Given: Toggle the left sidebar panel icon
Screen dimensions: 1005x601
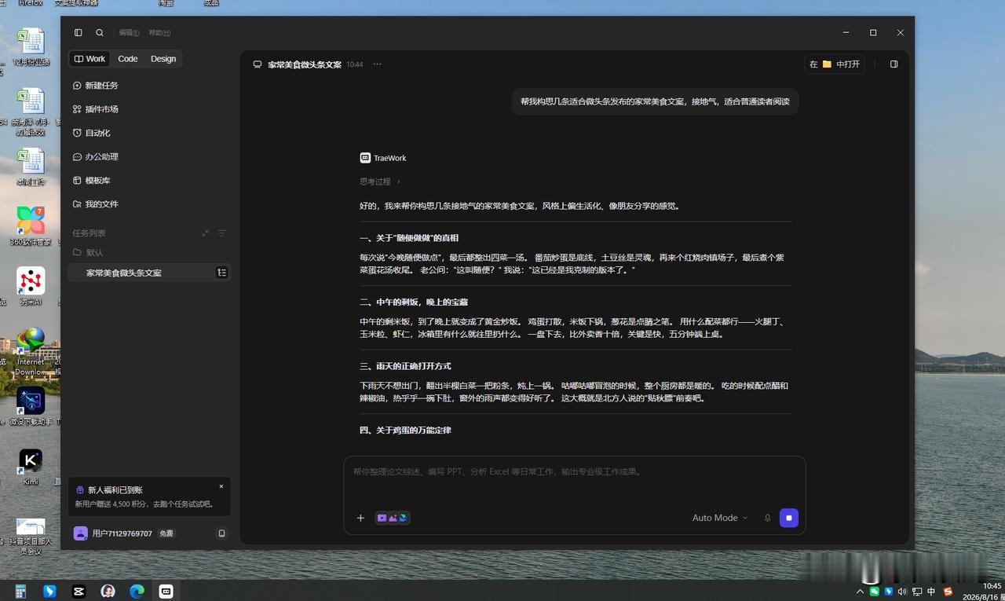Looking at the screenshot, I should coord(79,33).
